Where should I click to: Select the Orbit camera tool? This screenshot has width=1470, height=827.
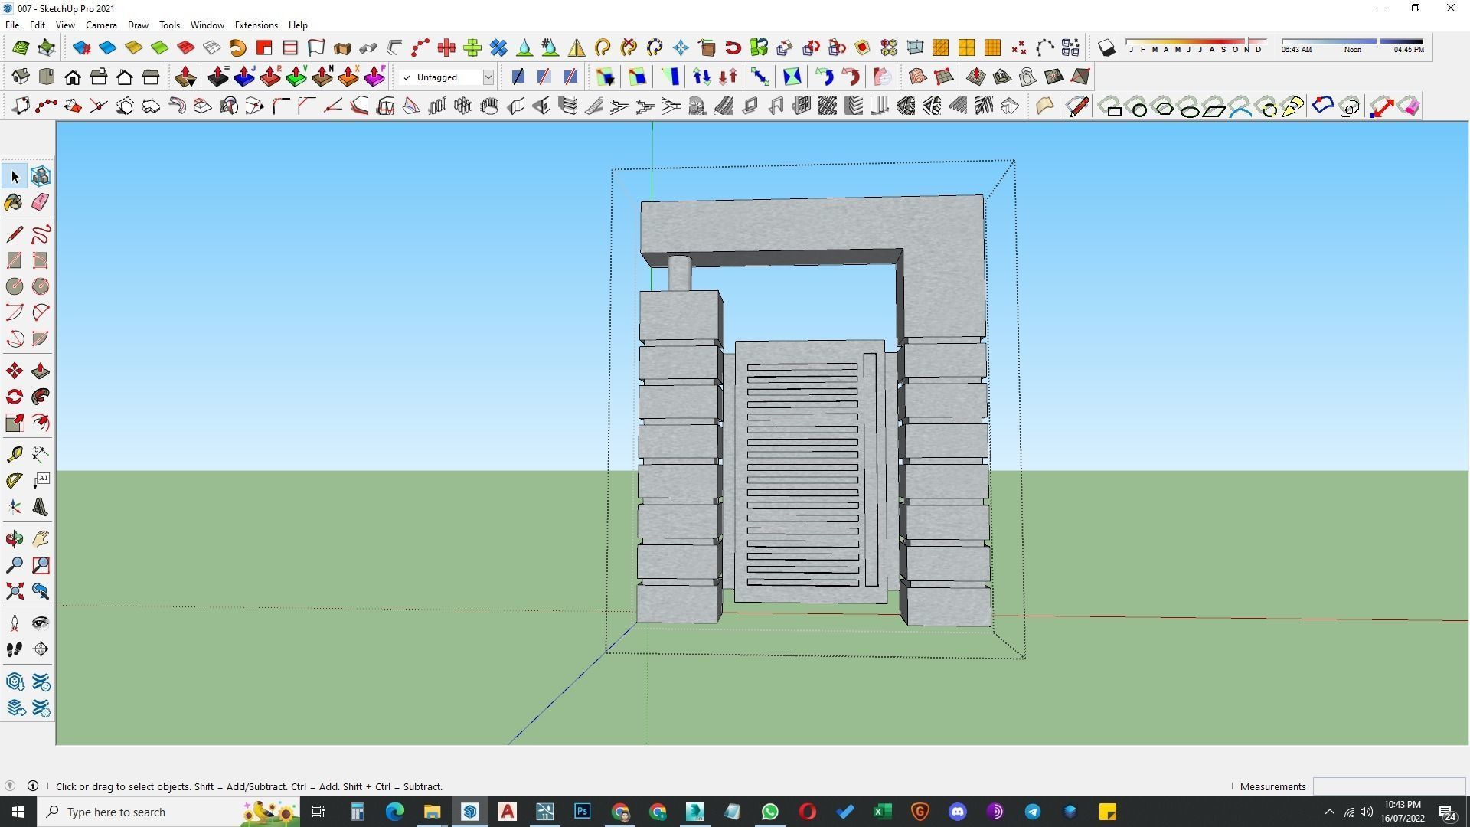pyautogui.click(x=14, y=540)
